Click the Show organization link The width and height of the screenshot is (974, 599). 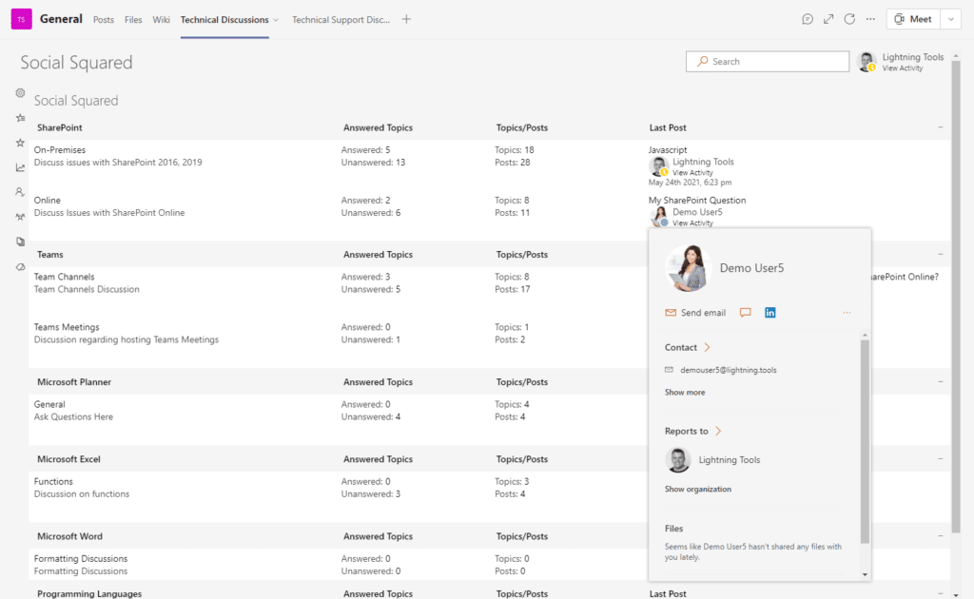pyautogui.click(x=698, y=490)
